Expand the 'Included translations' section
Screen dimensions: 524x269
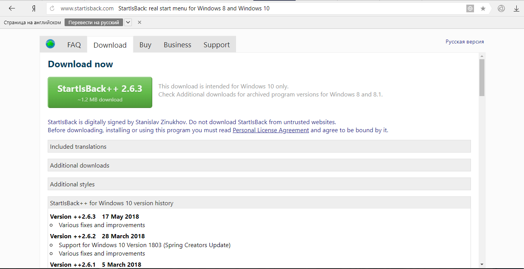(x=259, y=146)
